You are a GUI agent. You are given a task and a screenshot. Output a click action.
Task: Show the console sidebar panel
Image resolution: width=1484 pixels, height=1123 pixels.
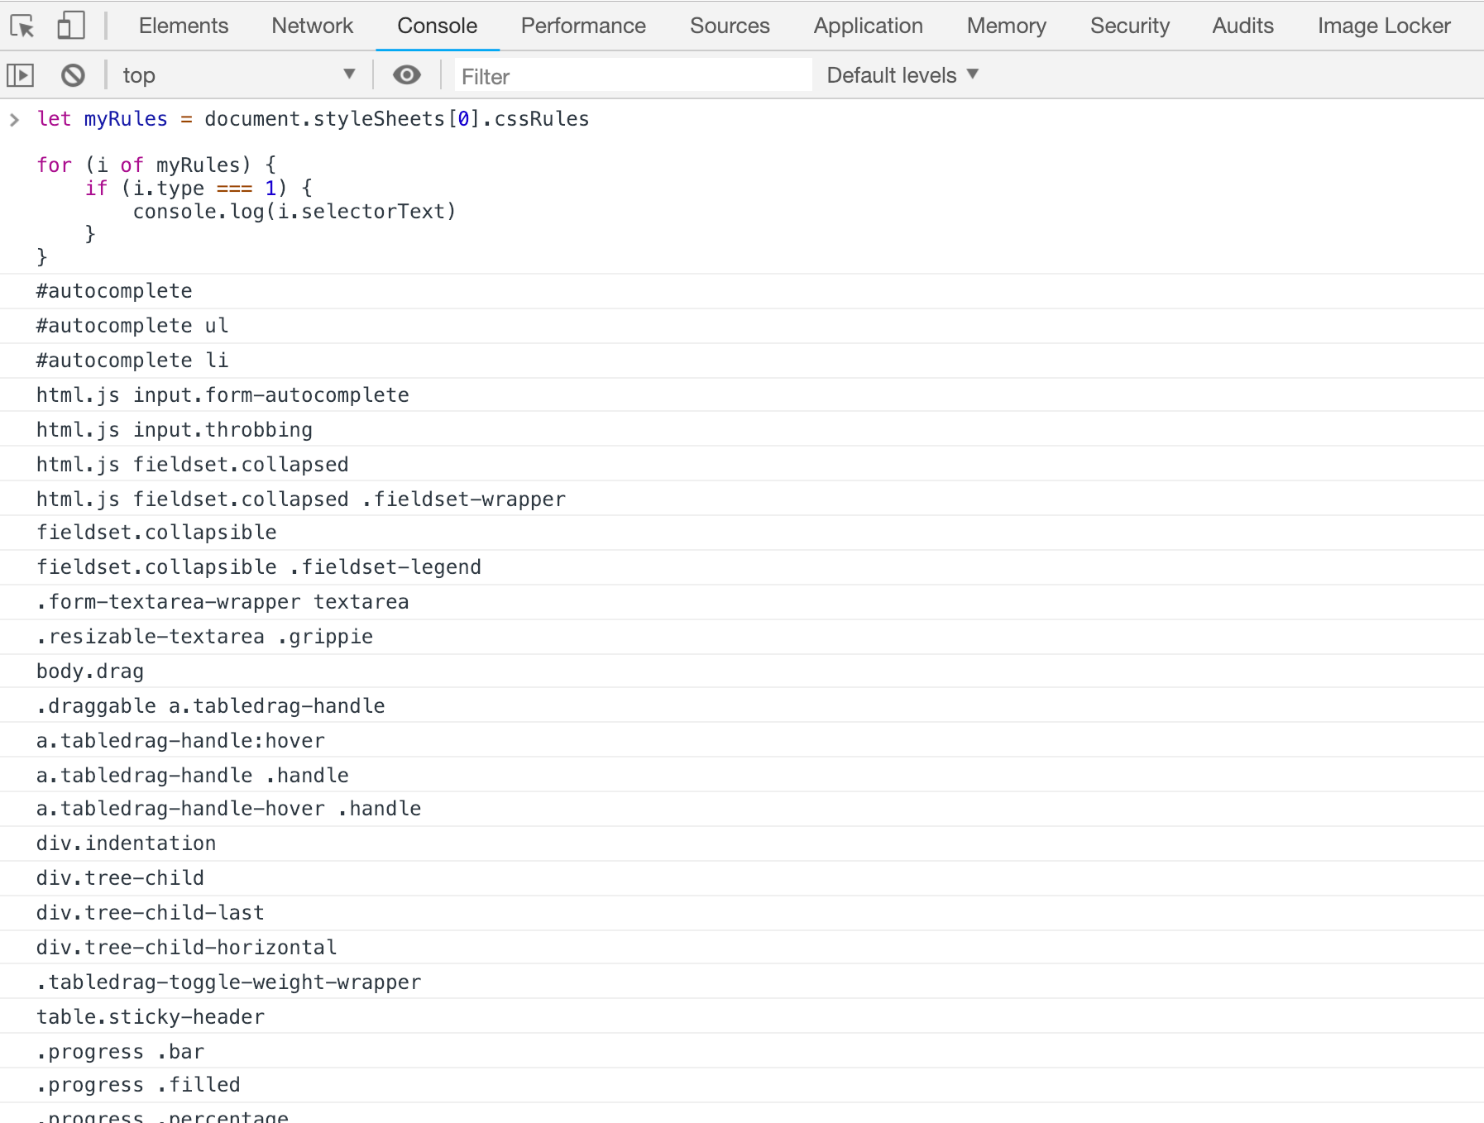click(x=20, y=76)
